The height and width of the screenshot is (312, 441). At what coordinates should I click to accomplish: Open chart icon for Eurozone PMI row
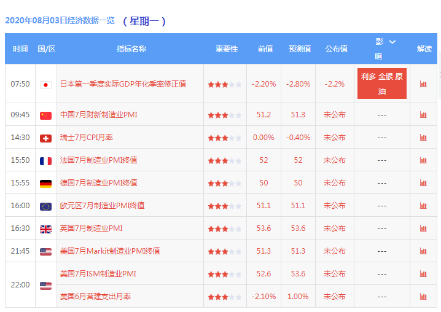point(423,206)
